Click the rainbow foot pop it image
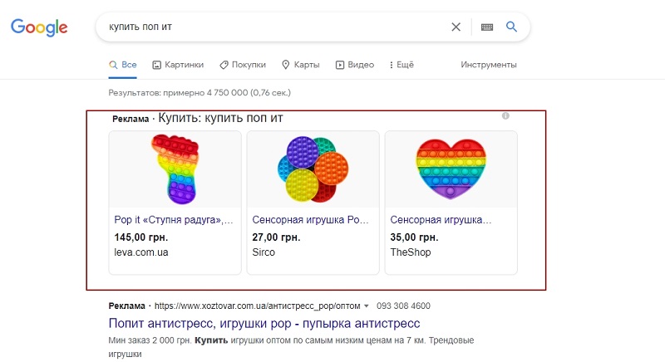 (175, 169)
